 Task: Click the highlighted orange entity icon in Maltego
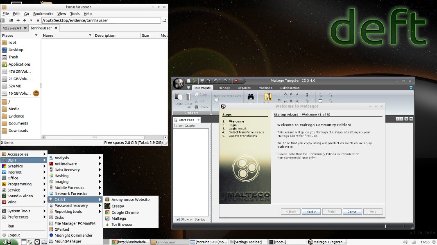(x=269, y=97)
